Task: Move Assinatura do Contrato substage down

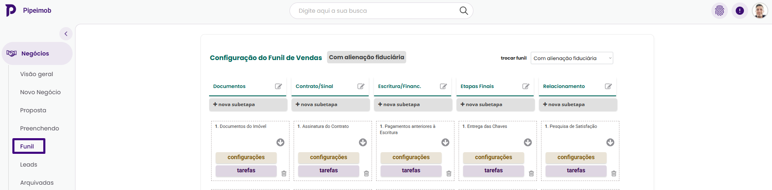Action: pyautogui.click(x=363, y=142)
